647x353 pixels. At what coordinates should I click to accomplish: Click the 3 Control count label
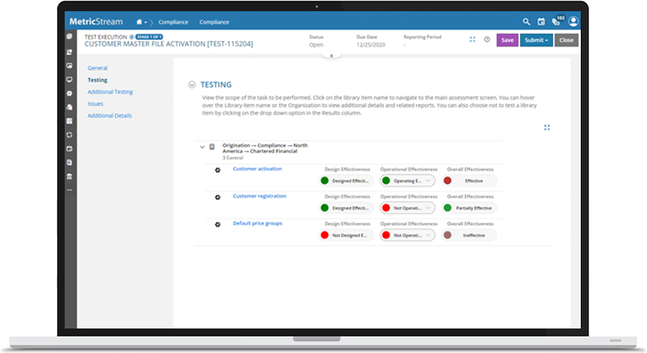[233, 158]
